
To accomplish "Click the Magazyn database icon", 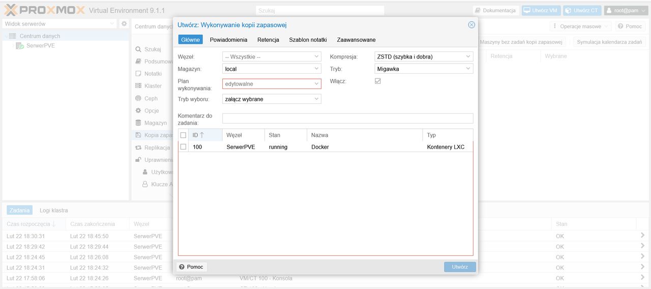I will 138,123.
